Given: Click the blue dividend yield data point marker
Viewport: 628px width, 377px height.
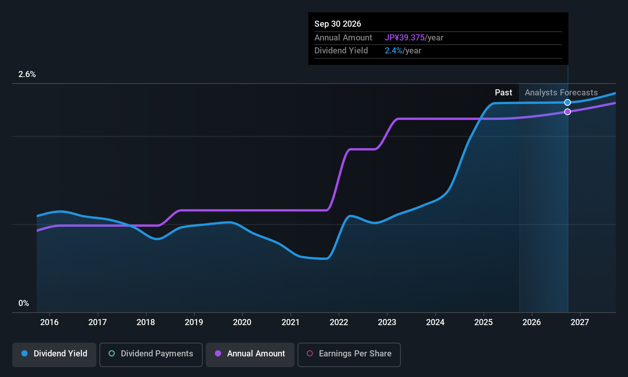Looking at the screenshot, I should click(x=568, y=102).
